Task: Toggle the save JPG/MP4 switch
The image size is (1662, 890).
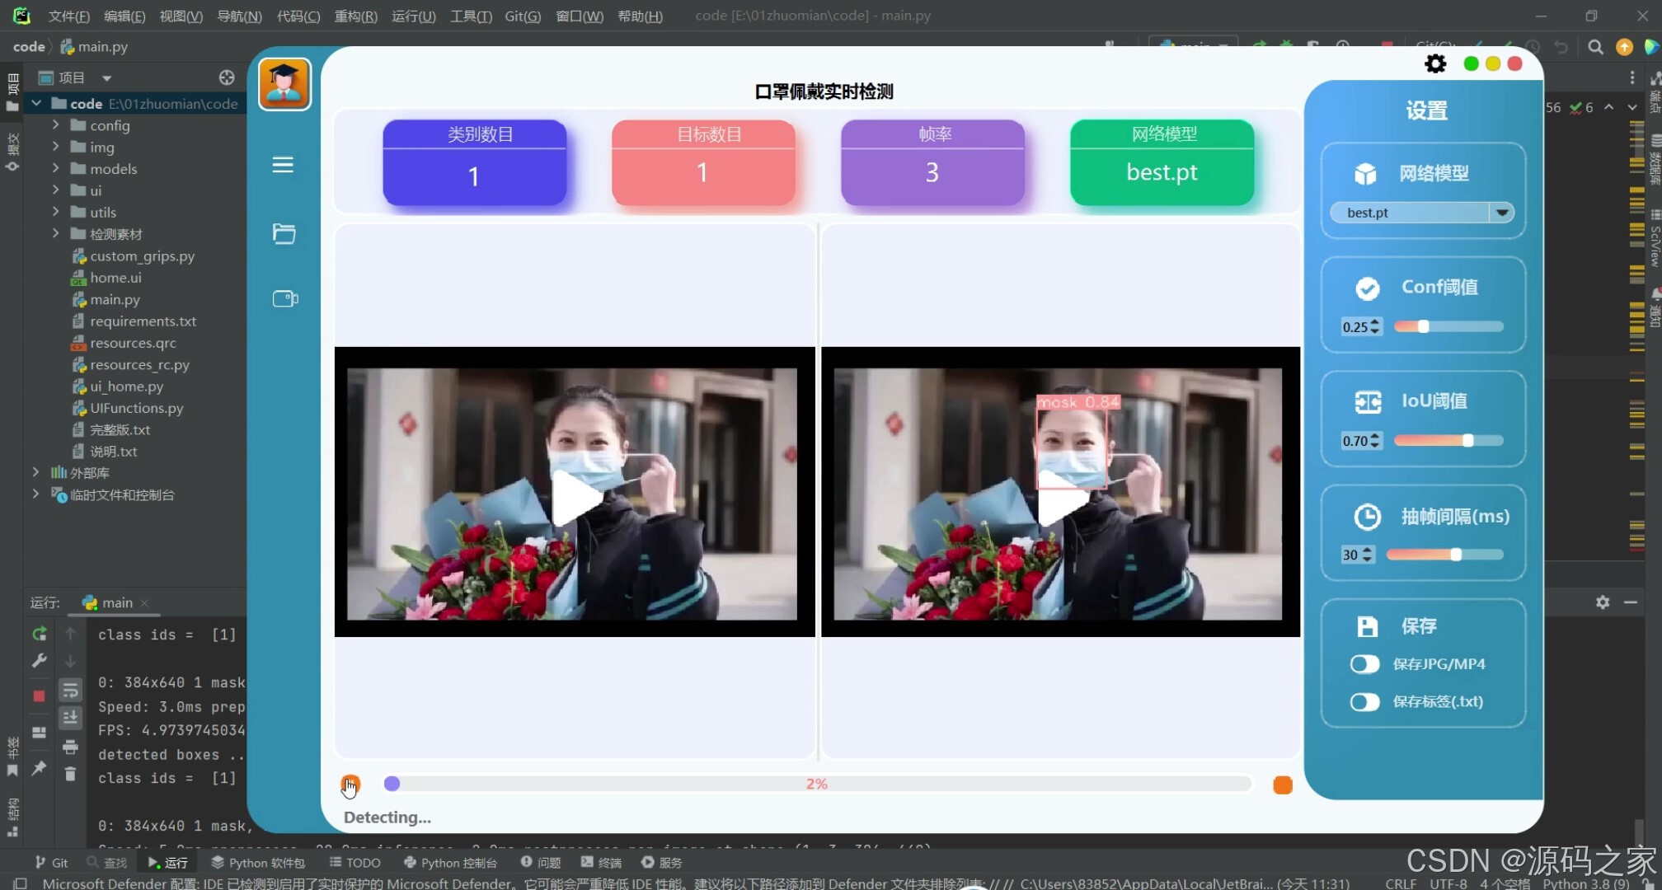Action: coord(1364,664)
